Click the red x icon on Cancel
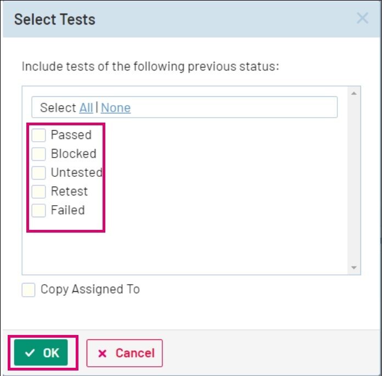Viewport: 384px width, 376px height. 102,354
